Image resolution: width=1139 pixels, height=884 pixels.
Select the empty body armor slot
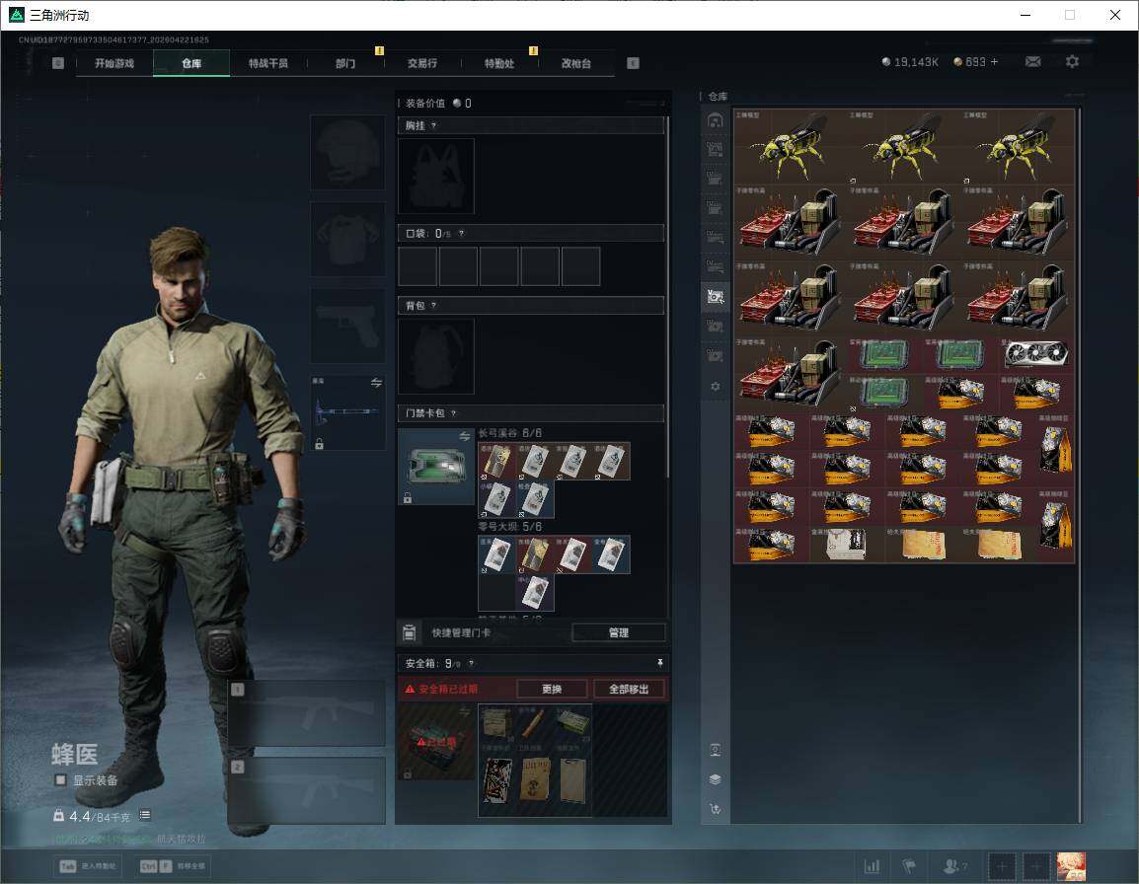pyautogui.click(x=347, y=239)
